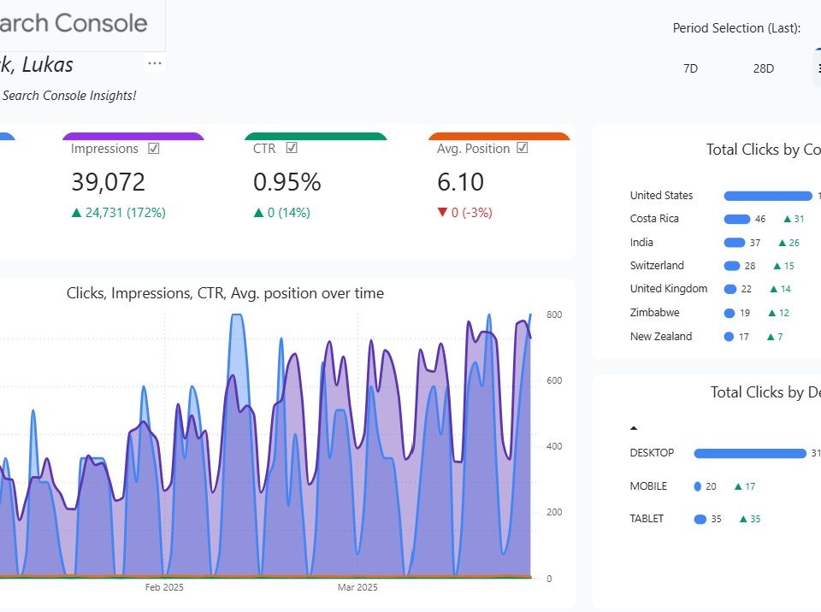This screenshot has width=821, height=612.
Task: Toggle the CTR checkbox
Action: click(x=291, y=148)
